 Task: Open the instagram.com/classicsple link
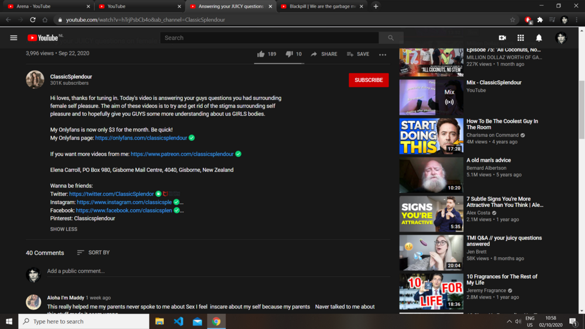124,202
